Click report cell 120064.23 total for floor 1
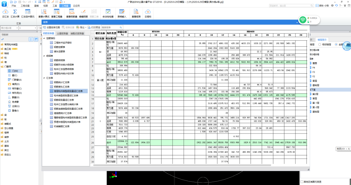351x185 pixels. pyautogui.click(x=122, y=143)
